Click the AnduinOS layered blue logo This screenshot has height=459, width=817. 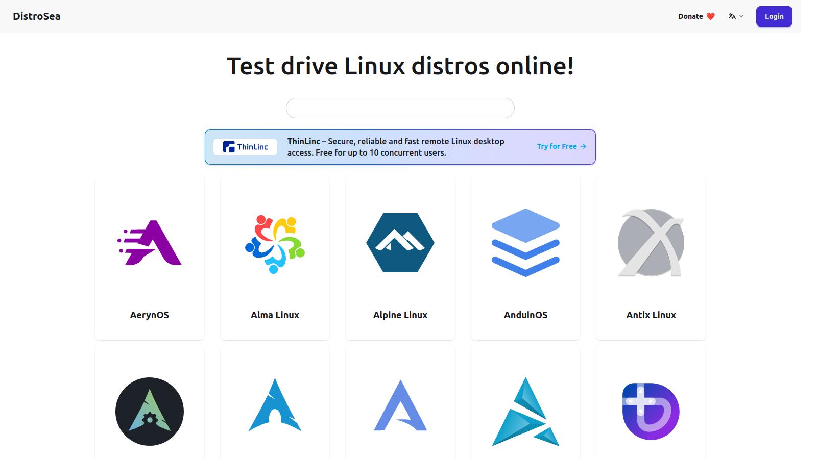pyautogui.click(x=525, y=243)
